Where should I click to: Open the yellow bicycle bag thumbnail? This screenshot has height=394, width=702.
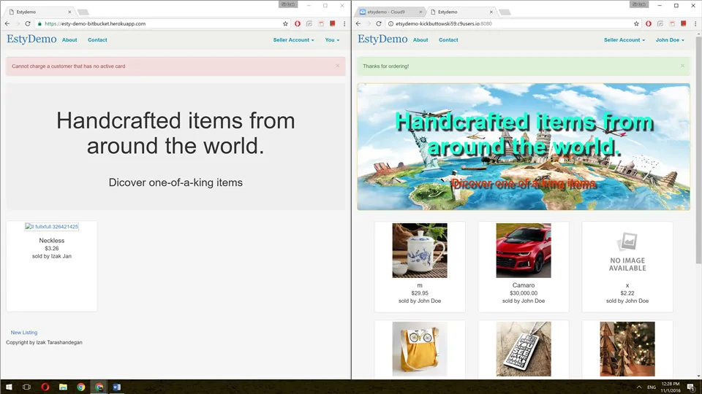pos(420,349)
